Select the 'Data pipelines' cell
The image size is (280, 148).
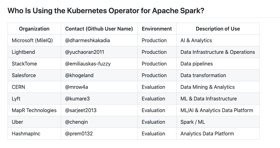click(218, 64)
